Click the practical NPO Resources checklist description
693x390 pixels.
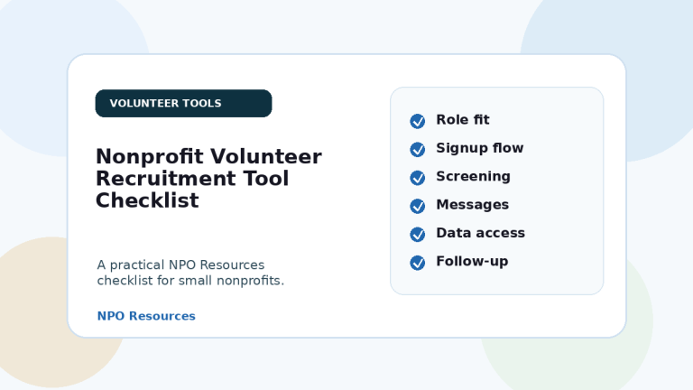click(x=190, y=273)
